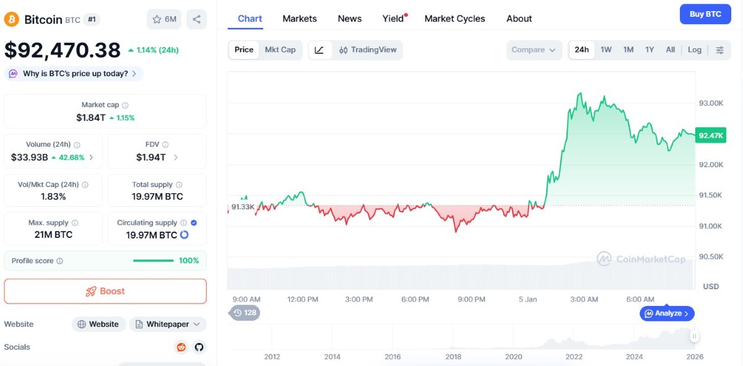
Task: Click 2018 on the range navigator
Action: tap(453, 357)
